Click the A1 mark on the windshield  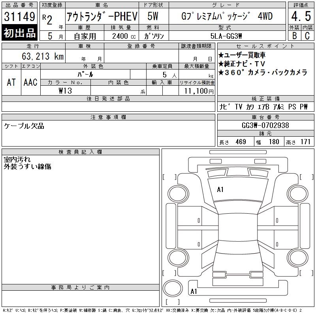(x=220, y=190)
